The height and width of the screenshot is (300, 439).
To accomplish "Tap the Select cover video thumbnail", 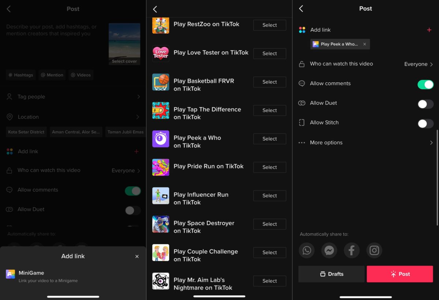I will 124,44.
